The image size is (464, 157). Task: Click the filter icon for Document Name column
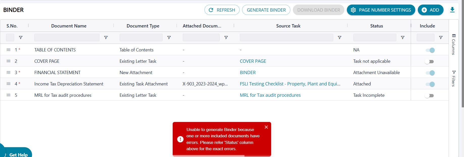click(x=106, y=38)
